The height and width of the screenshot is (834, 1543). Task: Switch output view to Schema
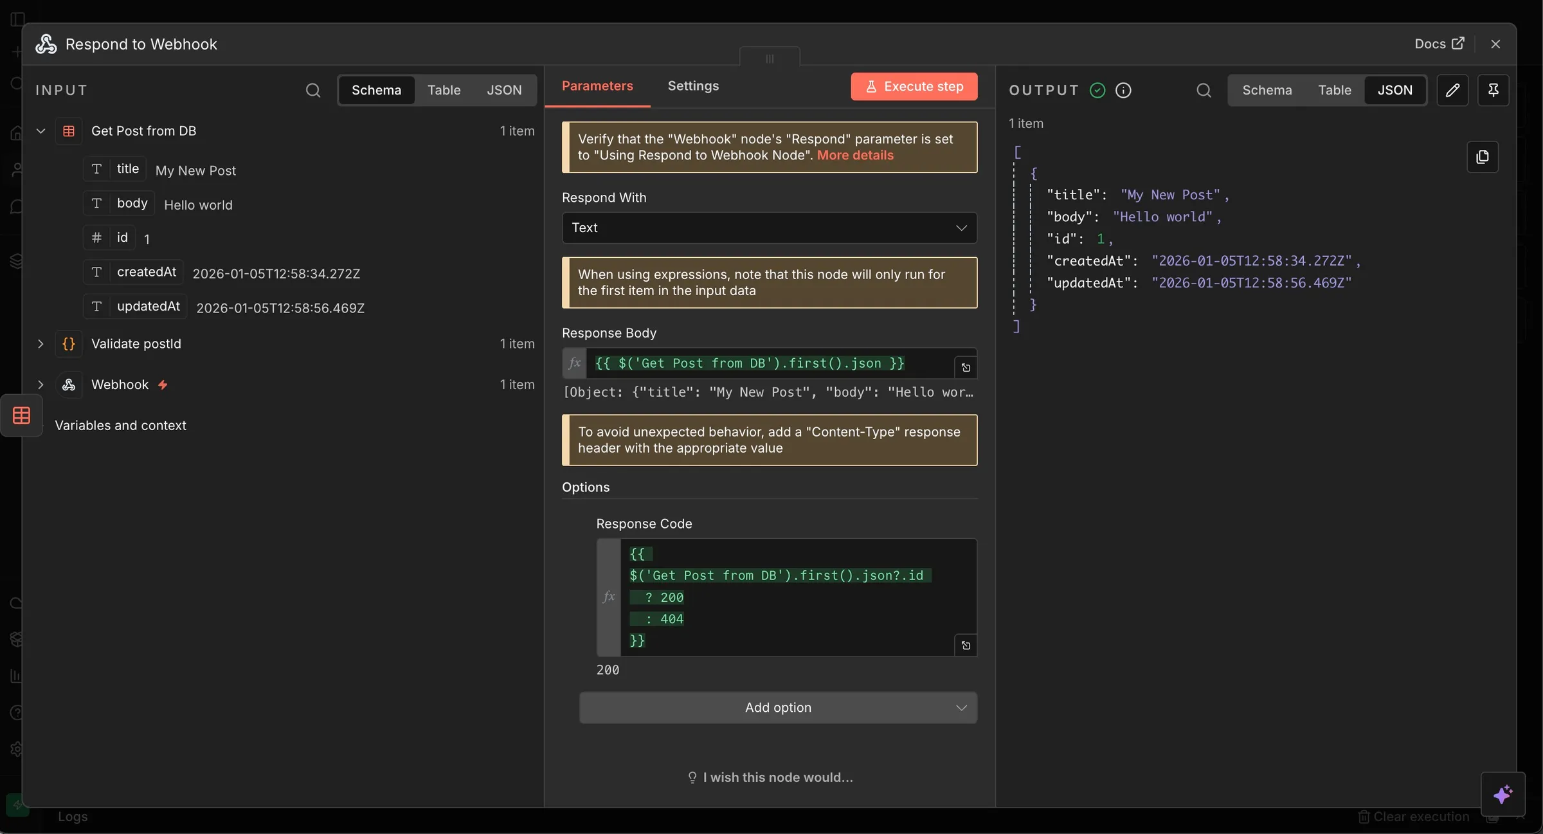pyautogui.click(x=1267, y=90)
